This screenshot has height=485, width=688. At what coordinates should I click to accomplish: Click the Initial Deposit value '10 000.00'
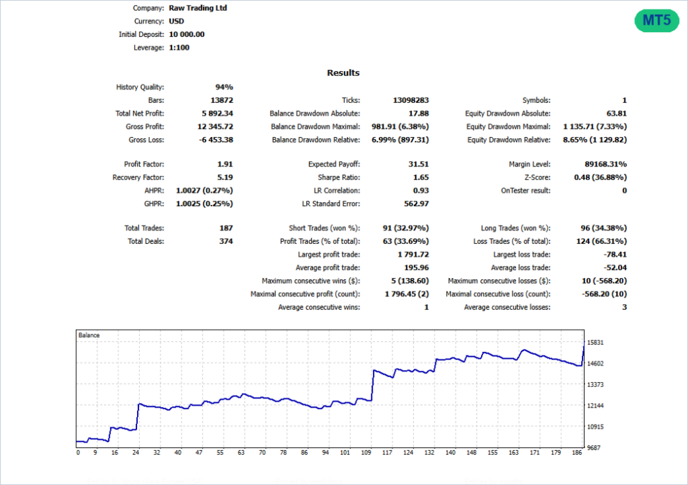(x=187, y=34)
